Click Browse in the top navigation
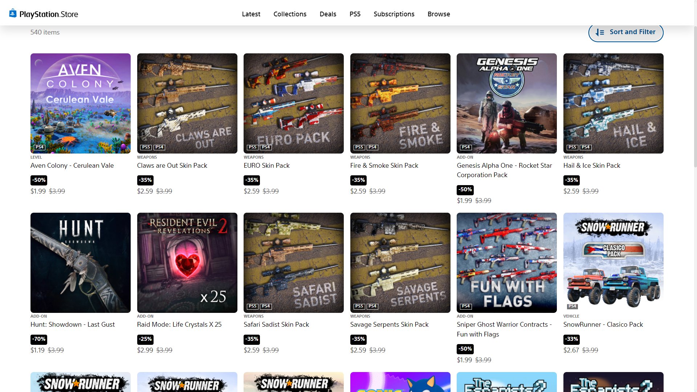 [x=439, y=14]
